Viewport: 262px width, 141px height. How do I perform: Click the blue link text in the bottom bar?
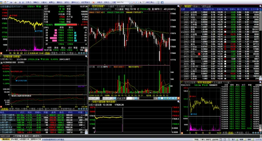[53, 139]
